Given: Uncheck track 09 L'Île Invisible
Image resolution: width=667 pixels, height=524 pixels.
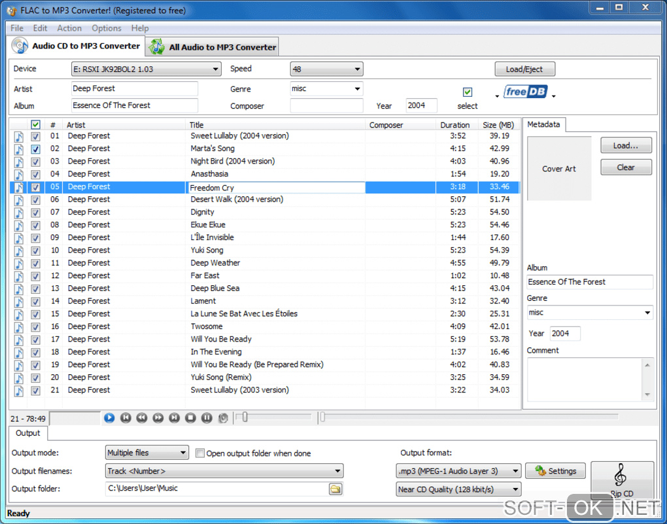Looking at the screenshot, I should tap(35, 238).
